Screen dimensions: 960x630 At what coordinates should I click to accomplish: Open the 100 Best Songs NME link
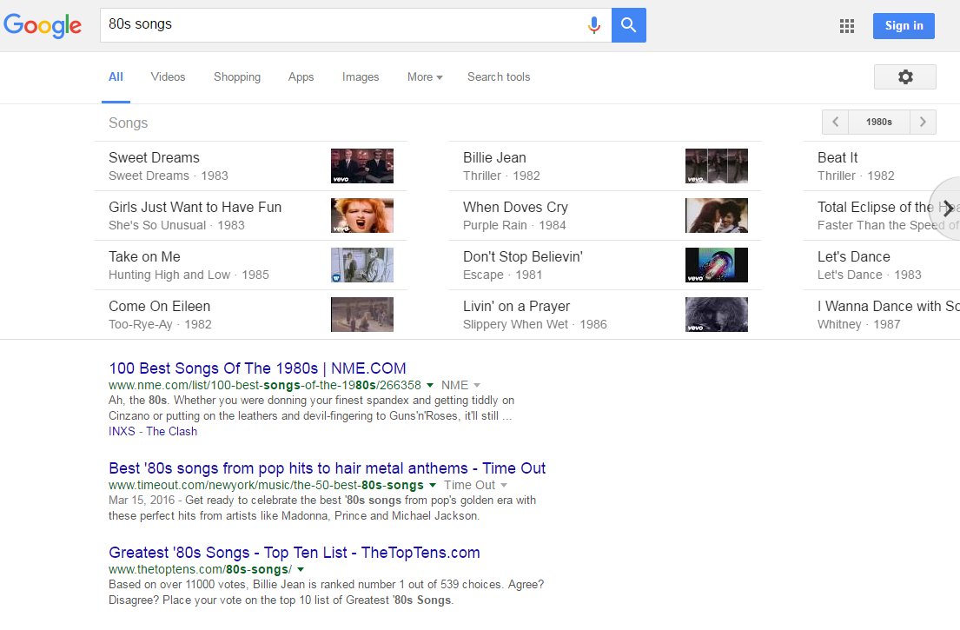(257, 368)
